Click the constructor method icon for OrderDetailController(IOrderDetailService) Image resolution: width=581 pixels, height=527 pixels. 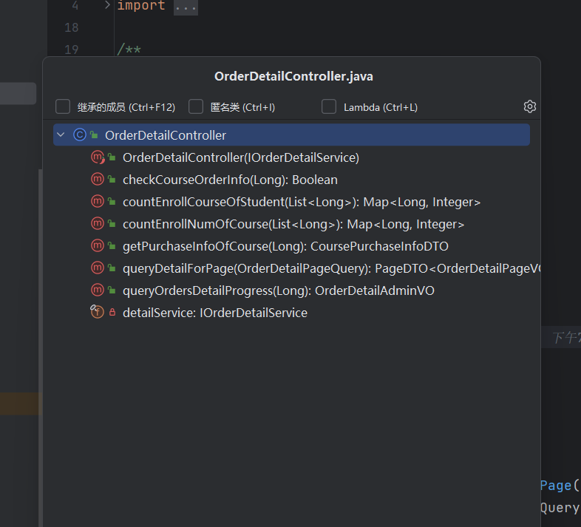coord(98,157)
